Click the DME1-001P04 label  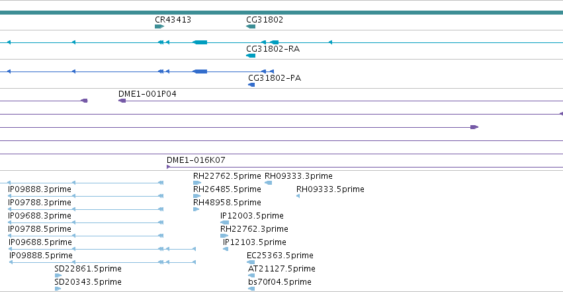tap(148, 94)
